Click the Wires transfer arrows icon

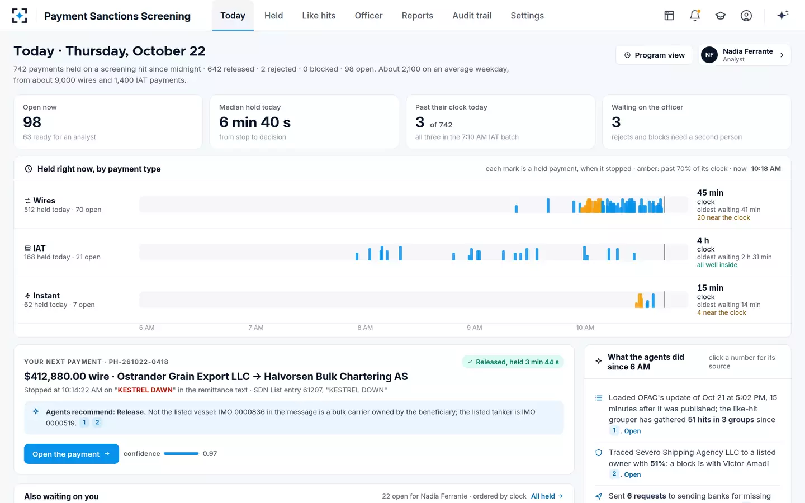point(27,201)
